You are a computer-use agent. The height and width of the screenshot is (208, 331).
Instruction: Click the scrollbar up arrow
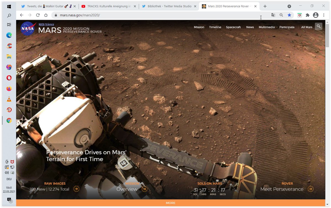[x=327, y=22]
